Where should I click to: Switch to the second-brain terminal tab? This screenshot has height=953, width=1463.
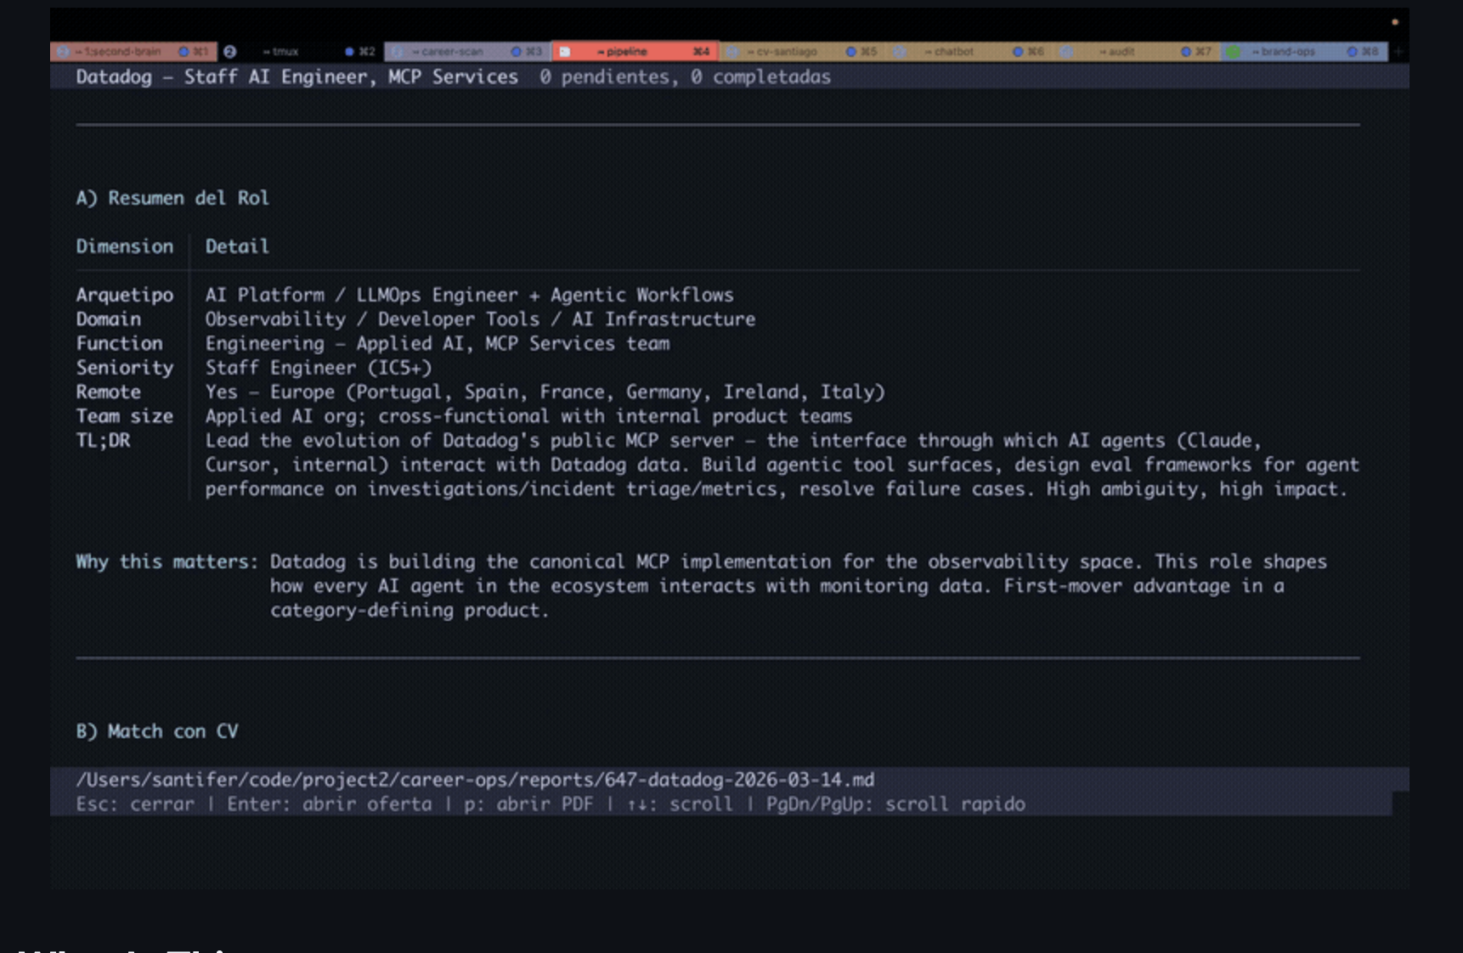tap(133, 52)
